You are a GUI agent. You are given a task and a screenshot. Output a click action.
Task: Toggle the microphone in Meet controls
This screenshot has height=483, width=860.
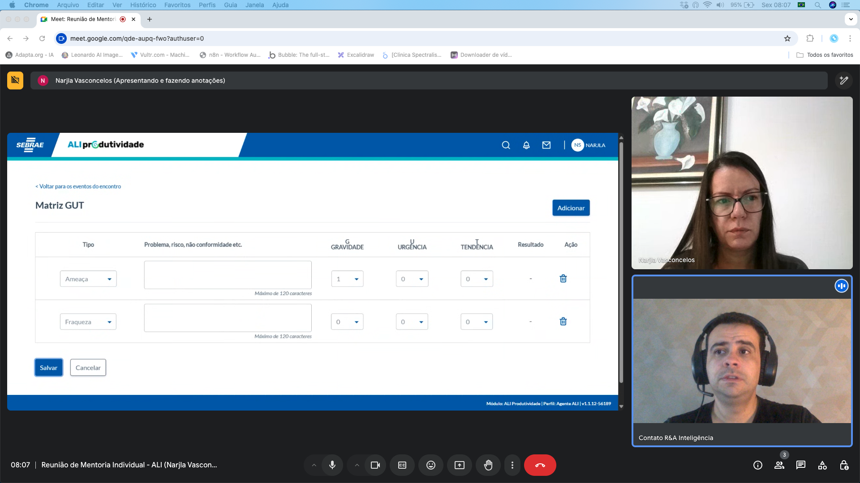coord(332,465)
